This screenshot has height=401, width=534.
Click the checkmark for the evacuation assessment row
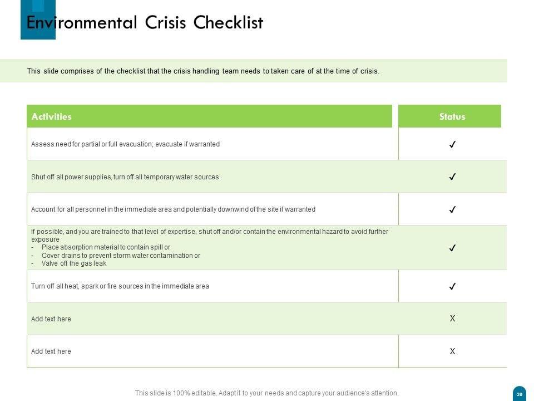tap(452, 144)
